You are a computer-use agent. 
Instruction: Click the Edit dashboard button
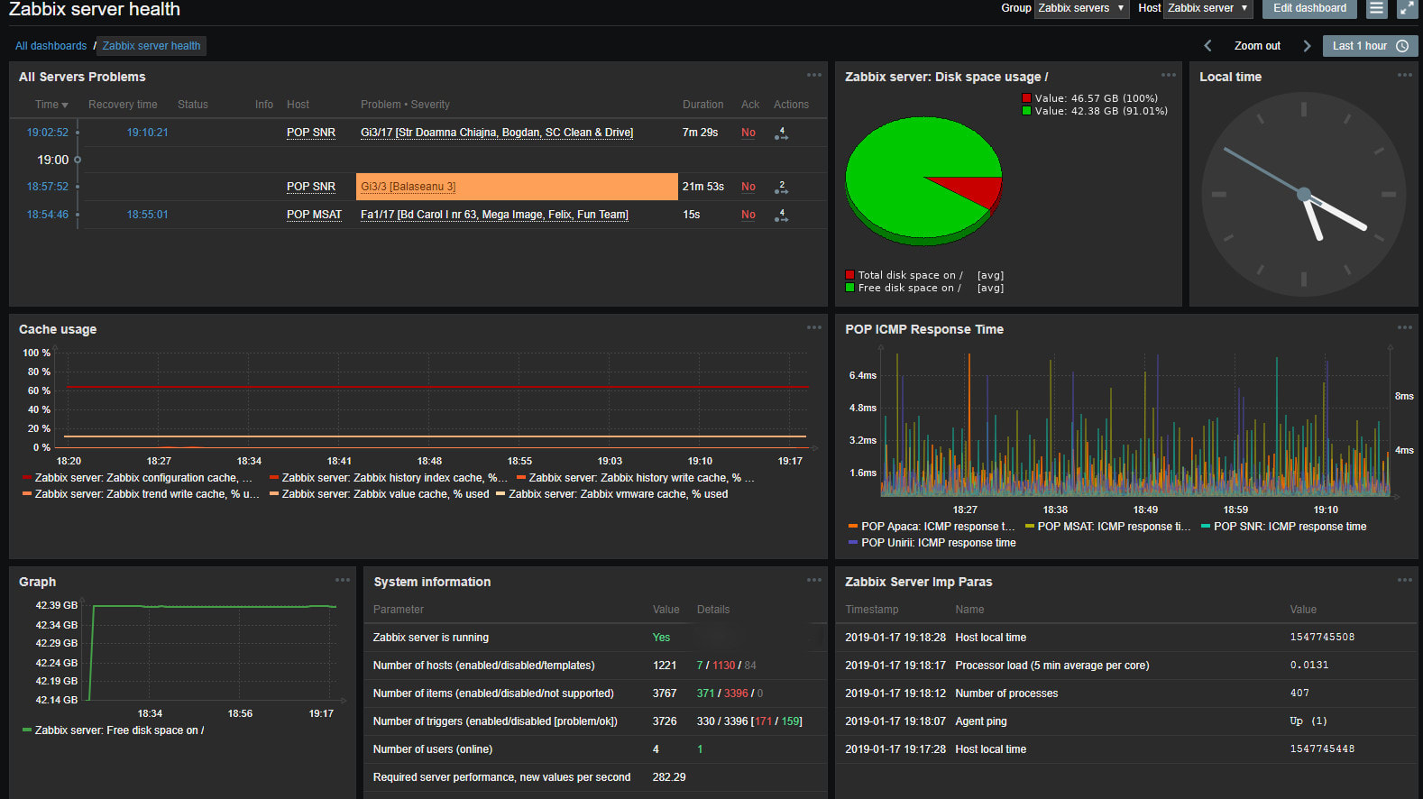[1309, 8]
